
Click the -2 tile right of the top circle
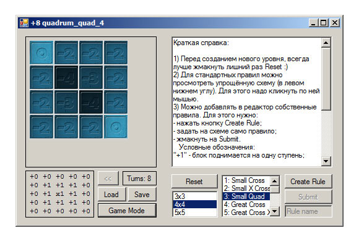point(66,53)
